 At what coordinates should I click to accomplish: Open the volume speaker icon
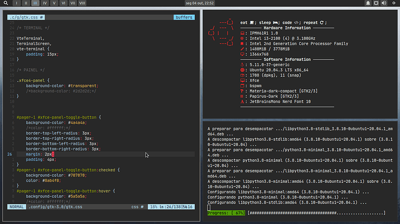384,3
